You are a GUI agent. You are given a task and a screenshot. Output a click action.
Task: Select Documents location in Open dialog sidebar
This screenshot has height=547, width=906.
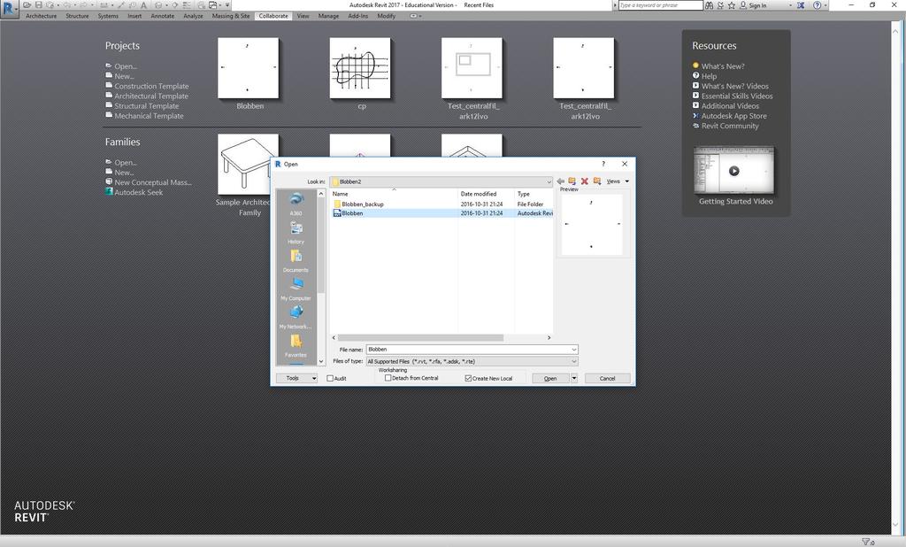[296, 260]
